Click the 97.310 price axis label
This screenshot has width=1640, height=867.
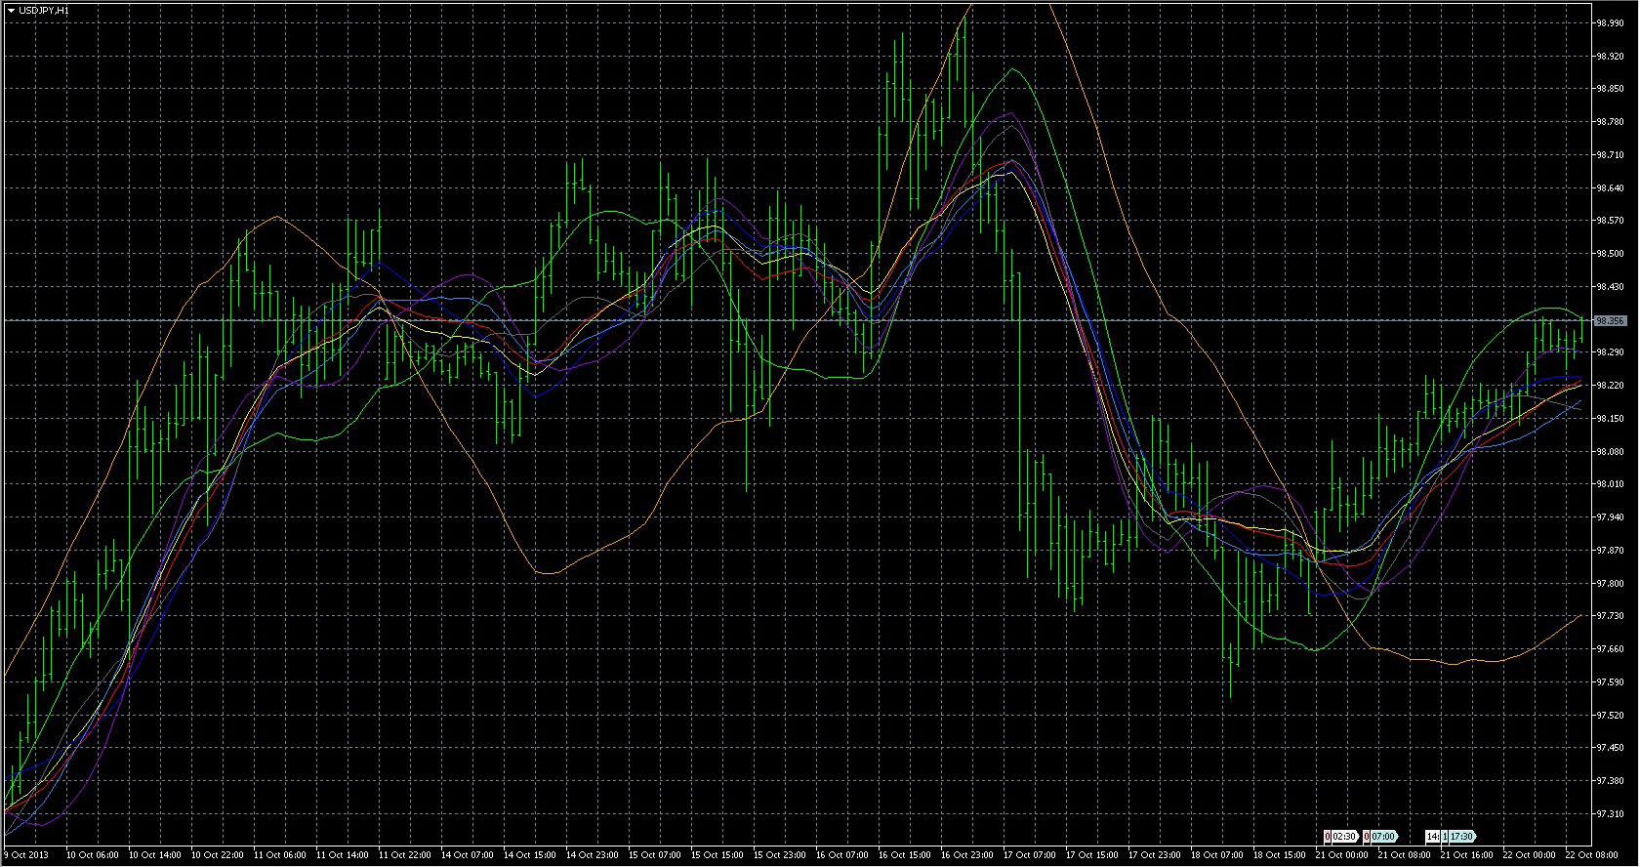pos(1609,813)
